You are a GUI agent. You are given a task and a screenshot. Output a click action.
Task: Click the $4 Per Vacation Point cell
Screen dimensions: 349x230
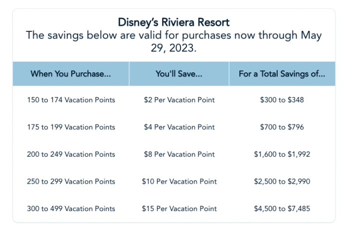pos(179,127)
